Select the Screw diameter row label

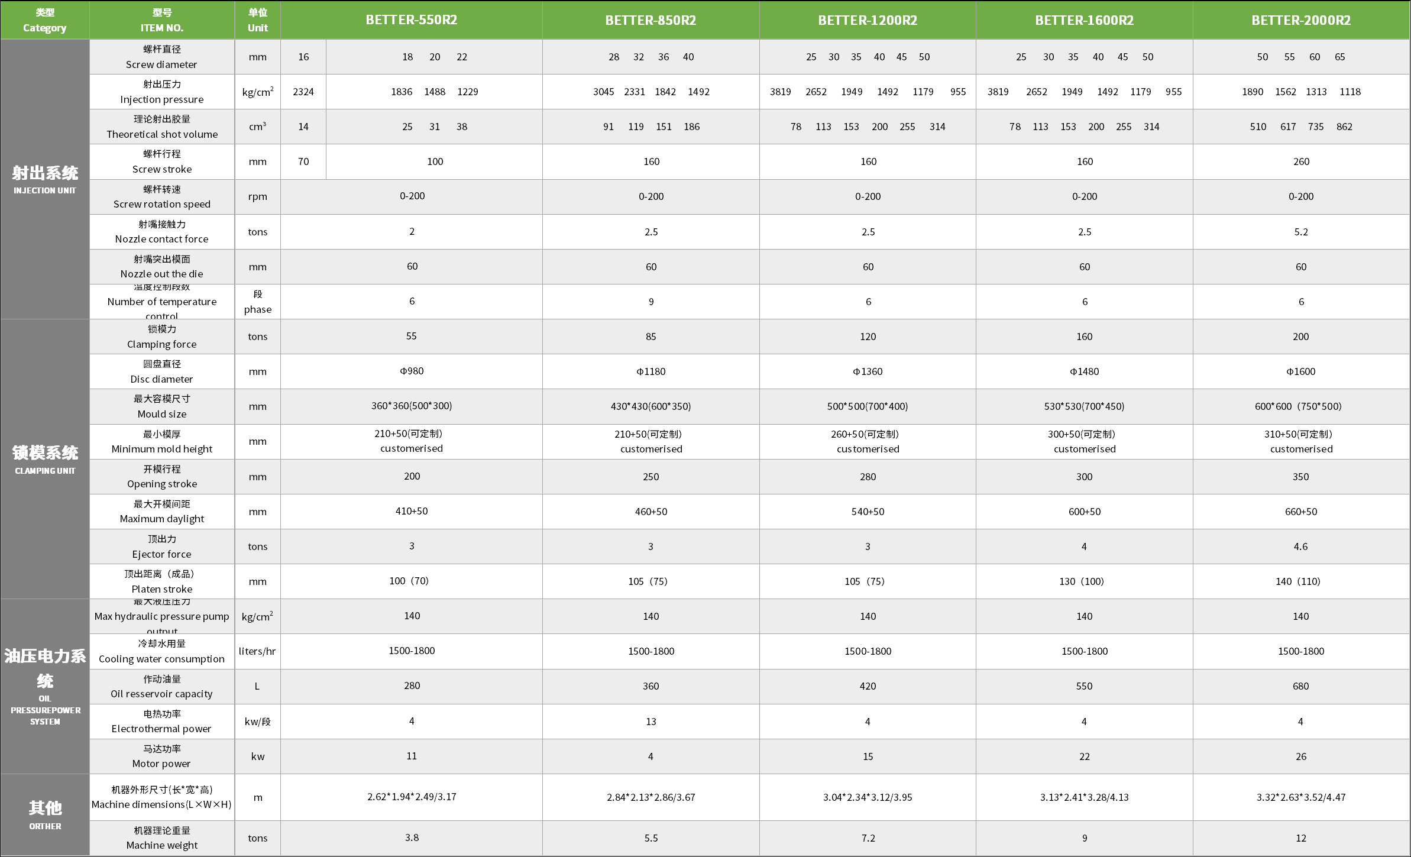pyautogui.click(x=162, y=57)
